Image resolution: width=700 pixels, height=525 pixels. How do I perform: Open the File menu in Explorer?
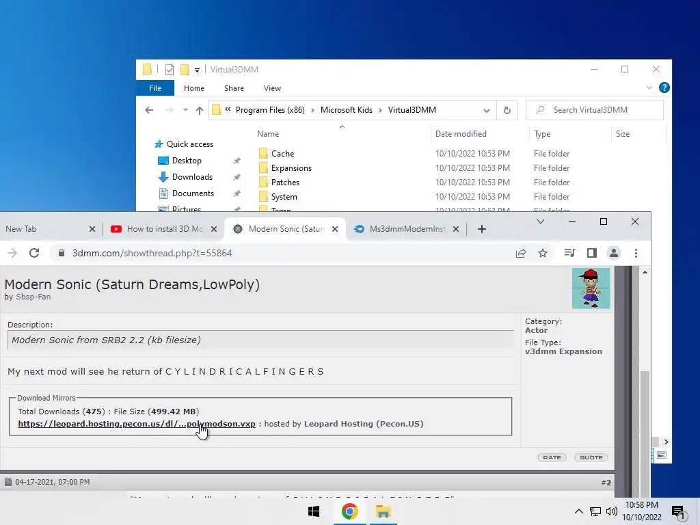(x=155, y=88)
